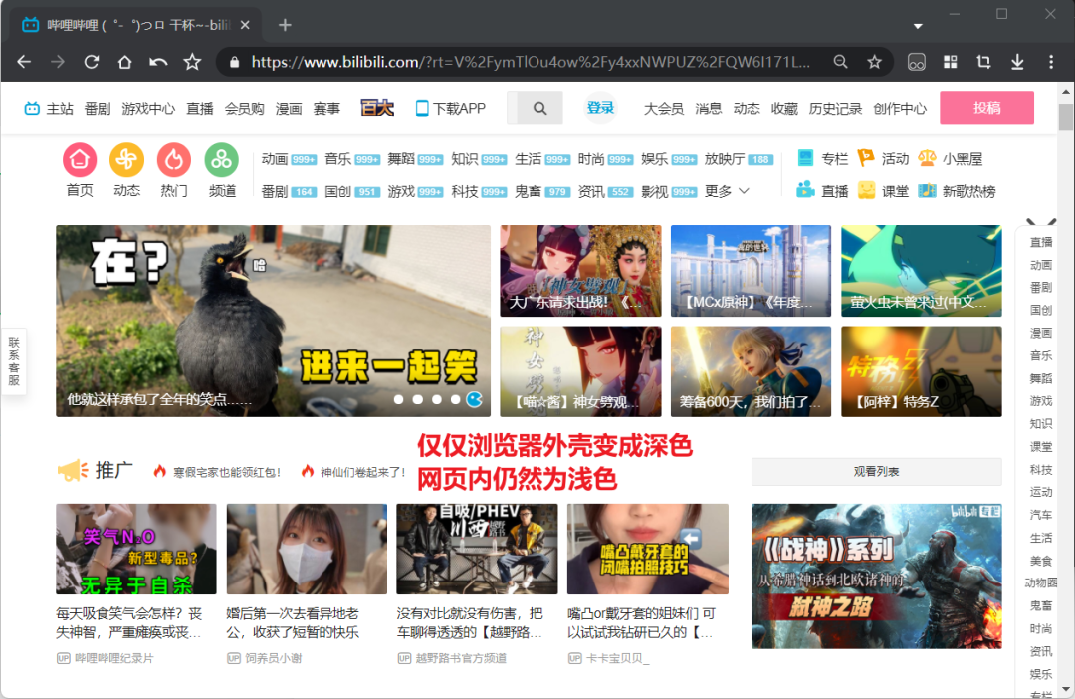Click the undo arrow in the toolbar
The width and height of the screenshot is (1075, 699).
click(x=158, y=62)
